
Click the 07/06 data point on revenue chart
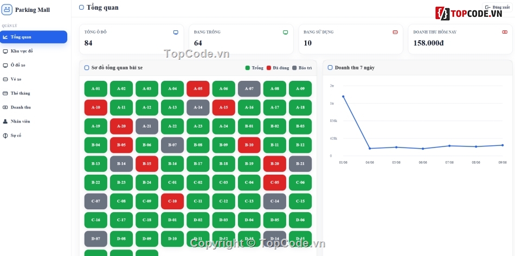(449, 145)
